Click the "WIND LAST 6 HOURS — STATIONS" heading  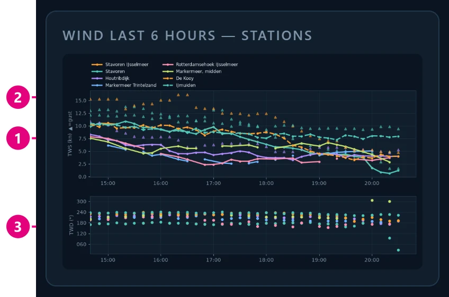pyautogui.click(x=187, y=36)
